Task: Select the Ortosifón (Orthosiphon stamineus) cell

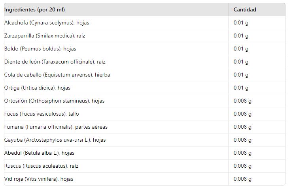Action: [54, 101]
